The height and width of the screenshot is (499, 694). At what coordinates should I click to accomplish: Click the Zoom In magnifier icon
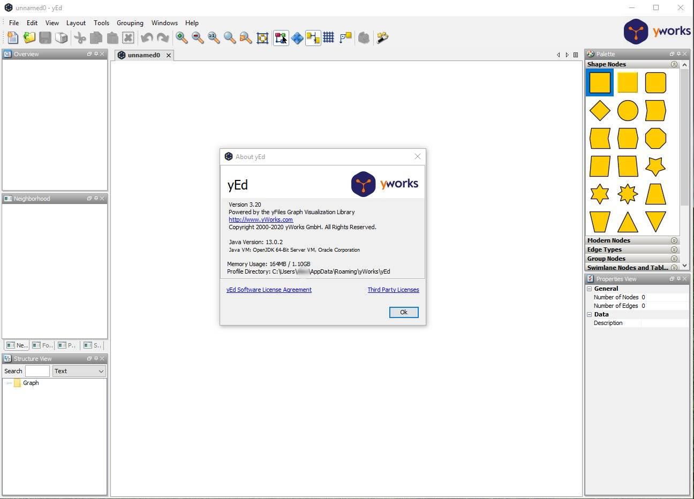[182, 37]
